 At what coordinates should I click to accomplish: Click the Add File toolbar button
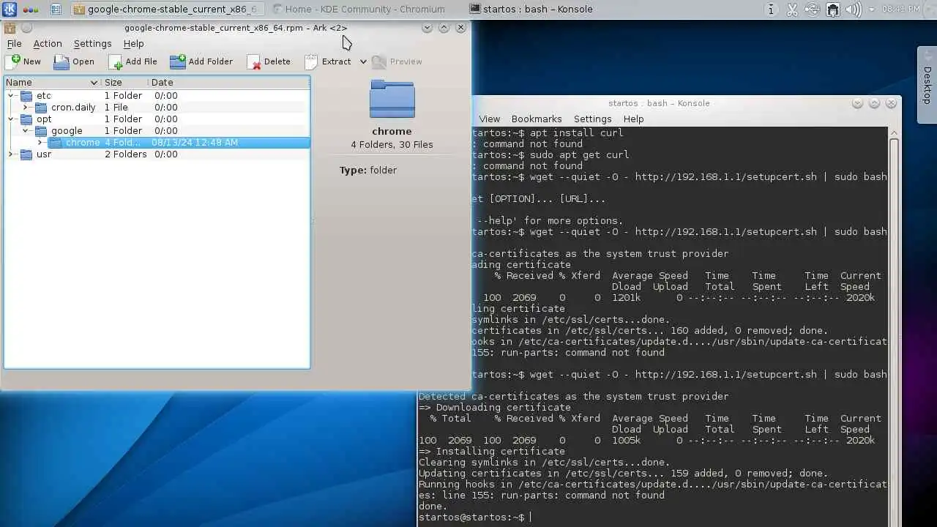click(x=133, y=61)
